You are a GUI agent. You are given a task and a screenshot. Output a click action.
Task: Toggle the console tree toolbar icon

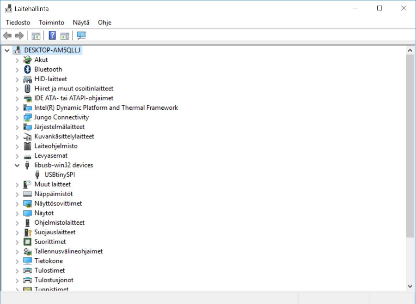click(x=36, y=36)
